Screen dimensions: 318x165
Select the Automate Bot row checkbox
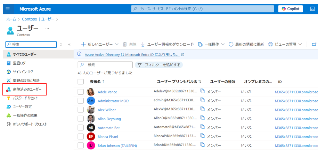(81, 127)
